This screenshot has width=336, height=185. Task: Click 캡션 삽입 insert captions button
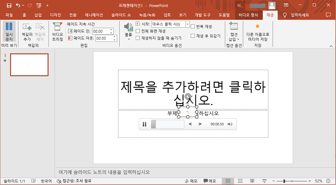[234, 31]
